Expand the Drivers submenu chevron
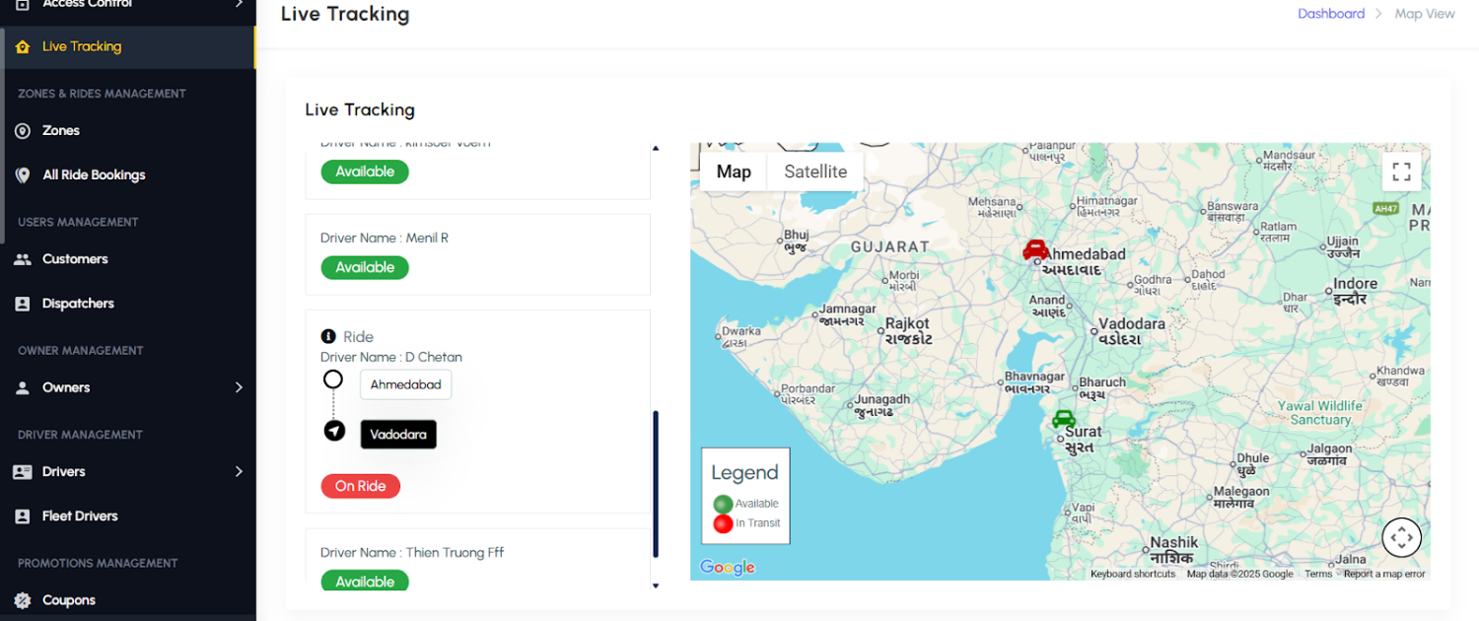 (239, 471)
